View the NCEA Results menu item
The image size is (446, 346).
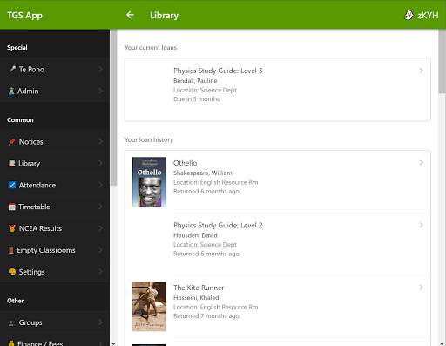(x=55, y=228)
